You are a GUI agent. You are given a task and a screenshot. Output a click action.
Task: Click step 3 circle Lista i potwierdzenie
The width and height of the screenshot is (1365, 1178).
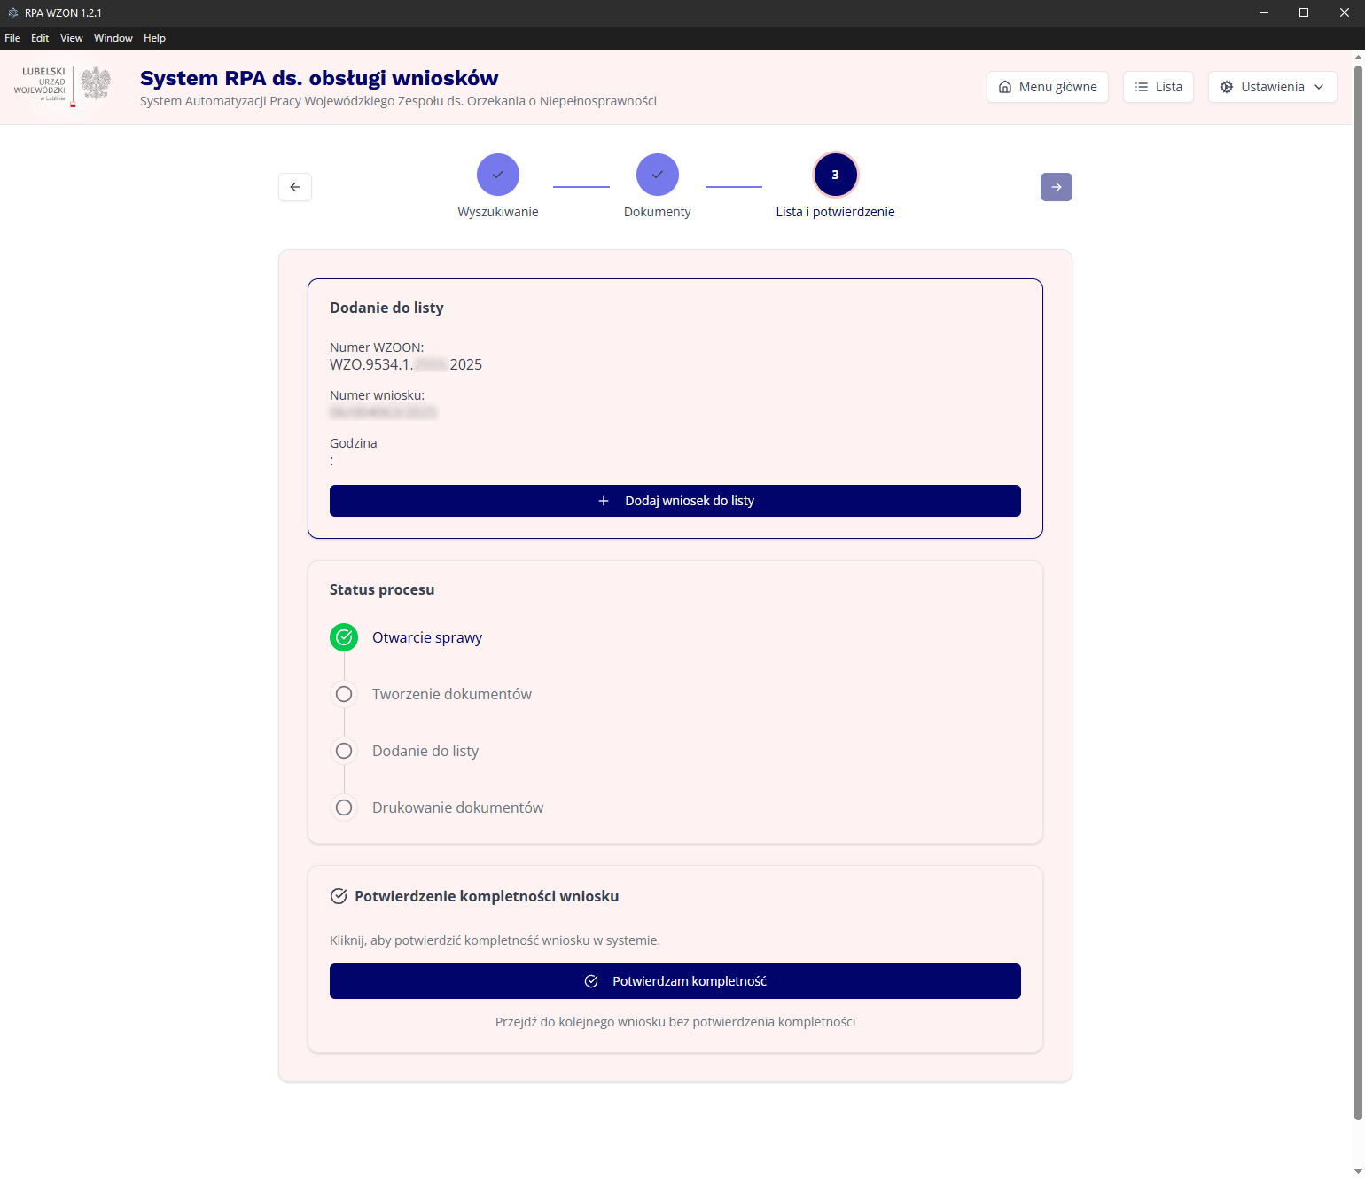pyautogui.click(x=835, y=175)
